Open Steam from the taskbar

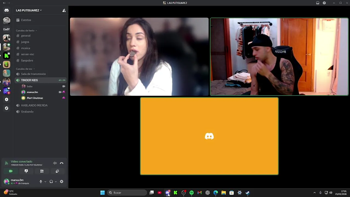point(247,193)
